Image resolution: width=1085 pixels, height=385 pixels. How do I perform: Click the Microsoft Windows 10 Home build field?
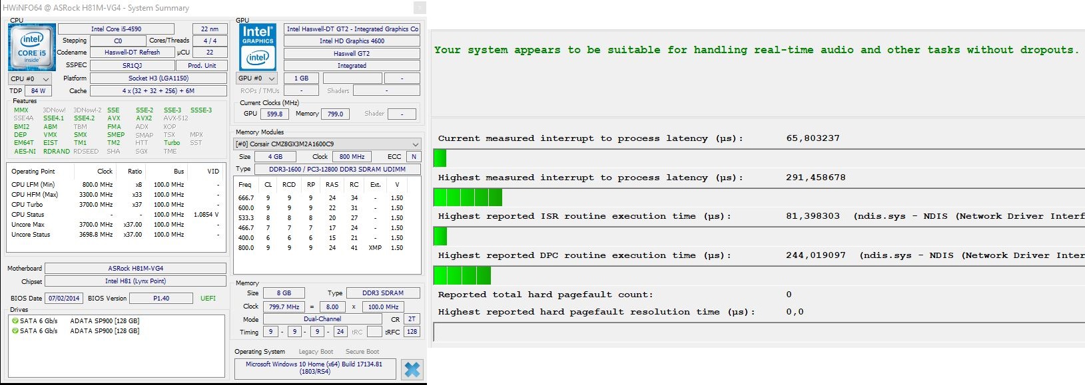click(315, 368)
